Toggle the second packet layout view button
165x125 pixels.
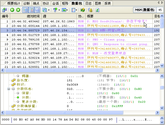click(31, 10)
